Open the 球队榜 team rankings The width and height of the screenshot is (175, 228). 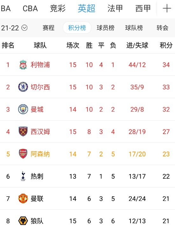click(134, 28)
